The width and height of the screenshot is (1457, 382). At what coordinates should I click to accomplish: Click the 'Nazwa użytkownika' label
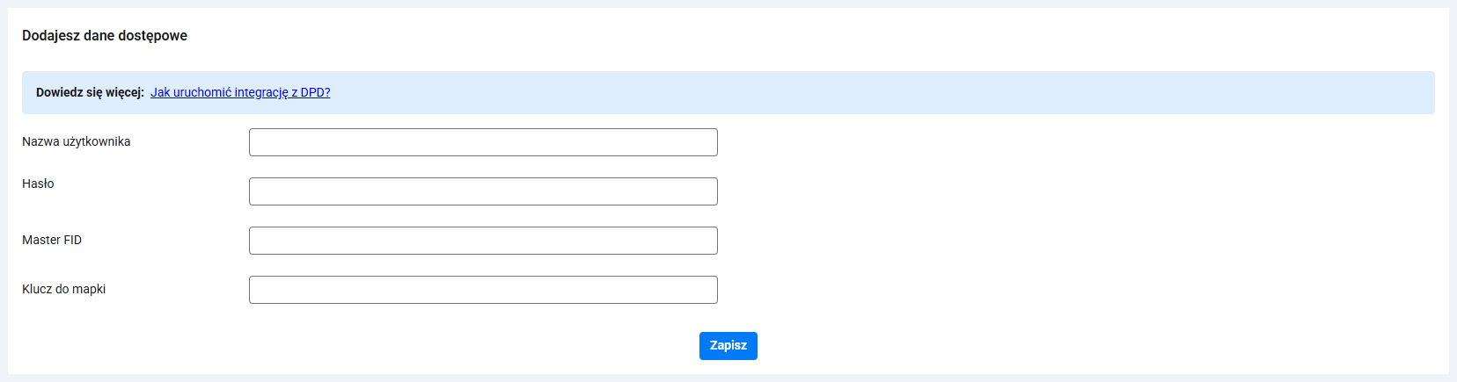point(77,141)
